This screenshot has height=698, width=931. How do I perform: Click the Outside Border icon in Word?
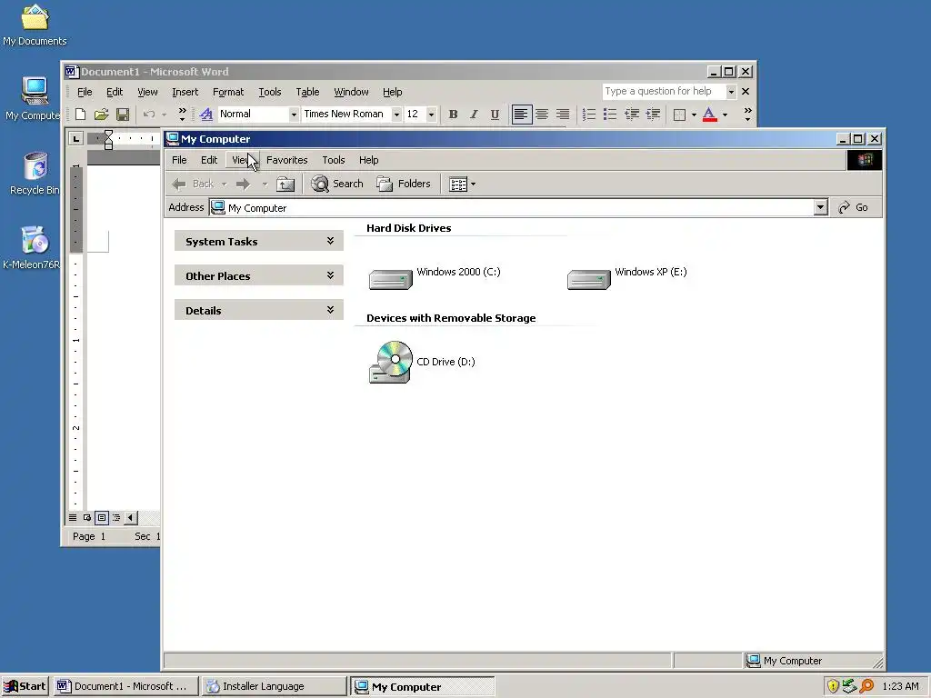(680, 115)
